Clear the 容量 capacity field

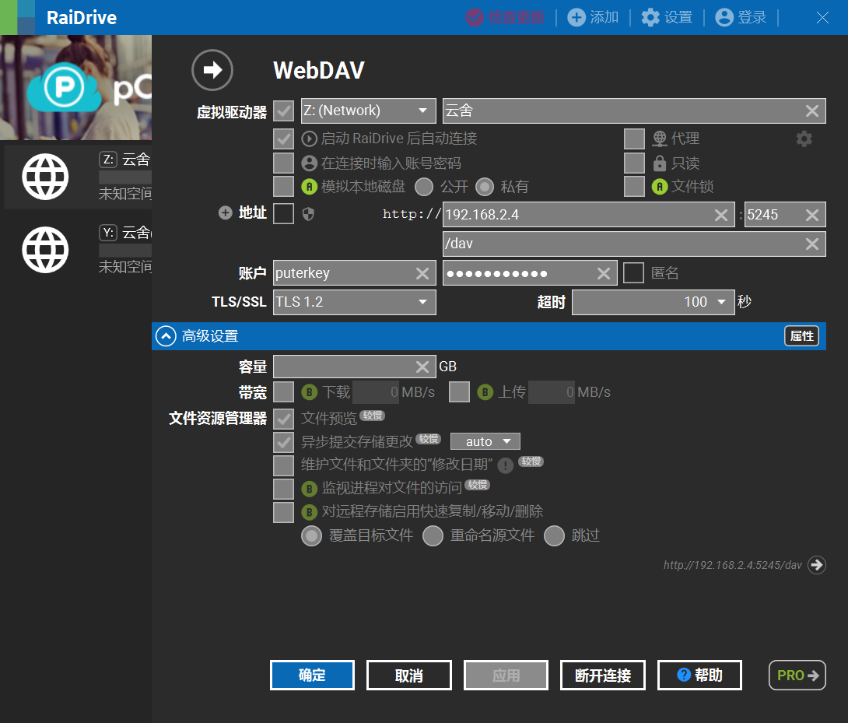[422, 367]
